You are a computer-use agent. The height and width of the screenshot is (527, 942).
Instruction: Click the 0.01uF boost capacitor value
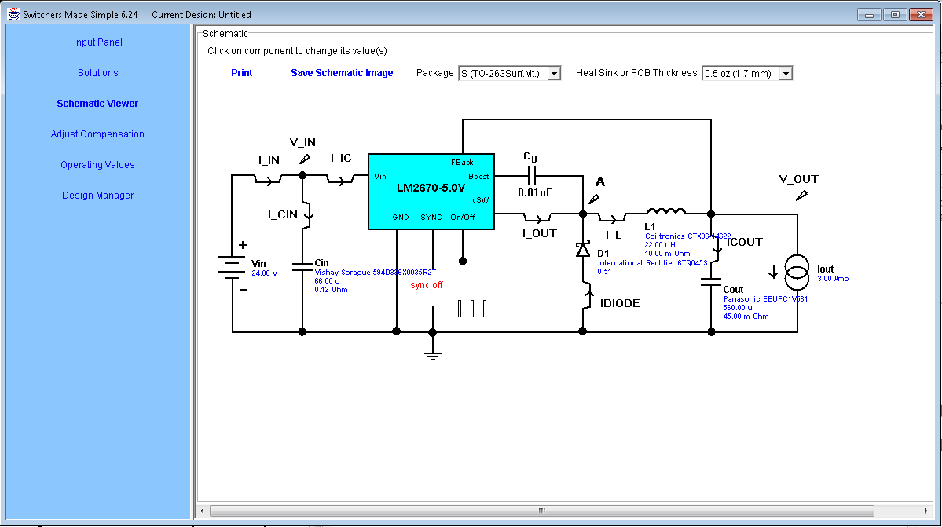point(535,192)
